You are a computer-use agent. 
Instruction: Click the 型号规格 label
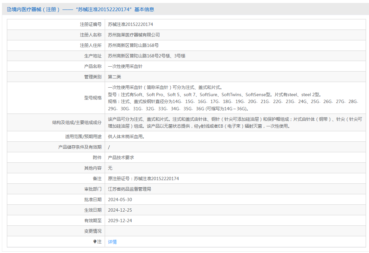coord(93,98)
